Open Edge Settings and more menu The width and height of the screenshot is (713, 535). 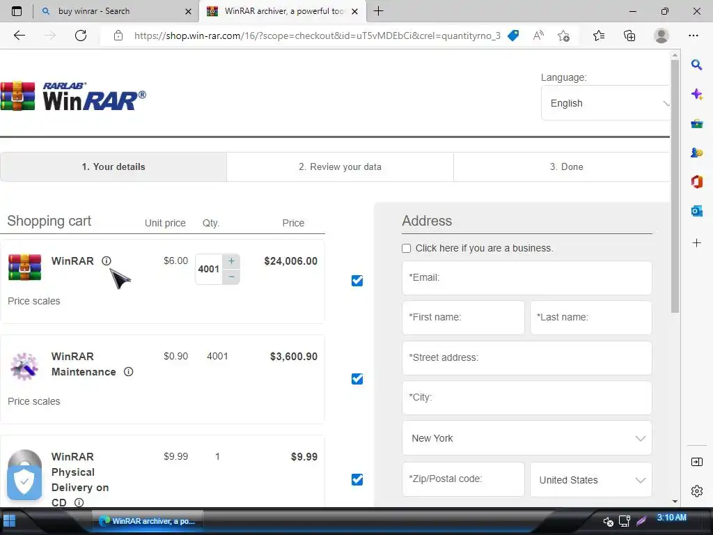click(x=693, y=36)
